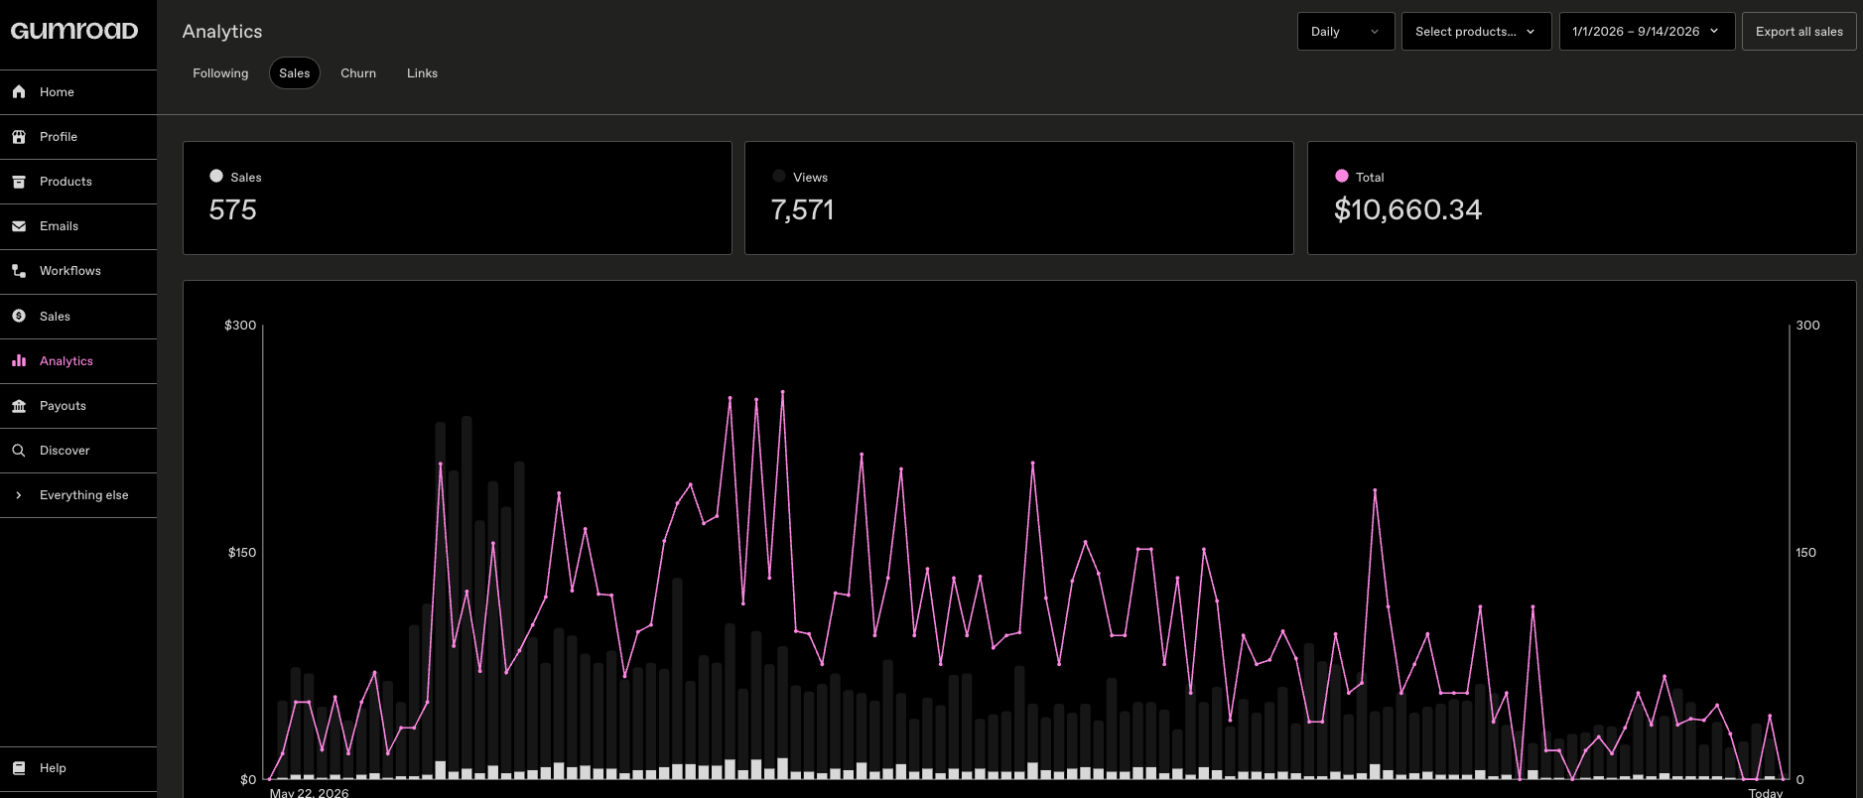Viewport: 1863px width, 798px height.
Task: Click the May 22, 2026 axis date label
Action: [310, 792]
